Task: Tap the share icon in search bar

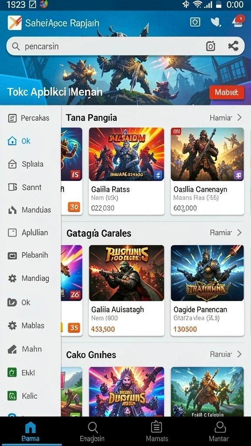Action: coord(233,46)
